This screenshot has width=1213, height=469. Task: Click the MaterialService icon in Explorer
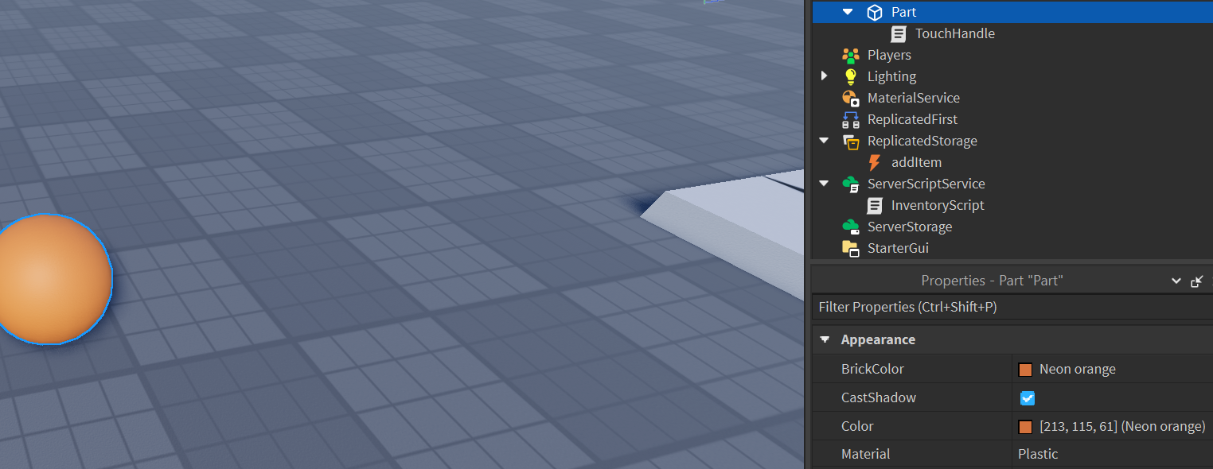(850, 97)
